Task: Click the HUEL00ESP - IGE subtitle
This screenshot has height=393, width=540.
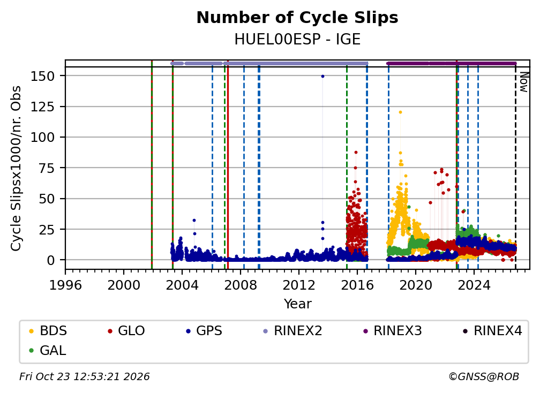Action: coord(297,40)
